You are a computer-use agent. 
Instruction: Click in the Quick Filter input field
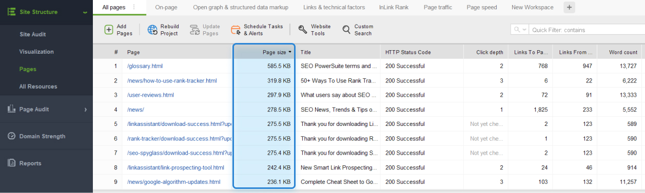(x=586, y=30)
